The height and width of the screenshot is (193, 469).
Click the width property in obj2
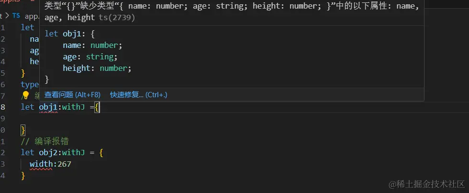point(41,164)
